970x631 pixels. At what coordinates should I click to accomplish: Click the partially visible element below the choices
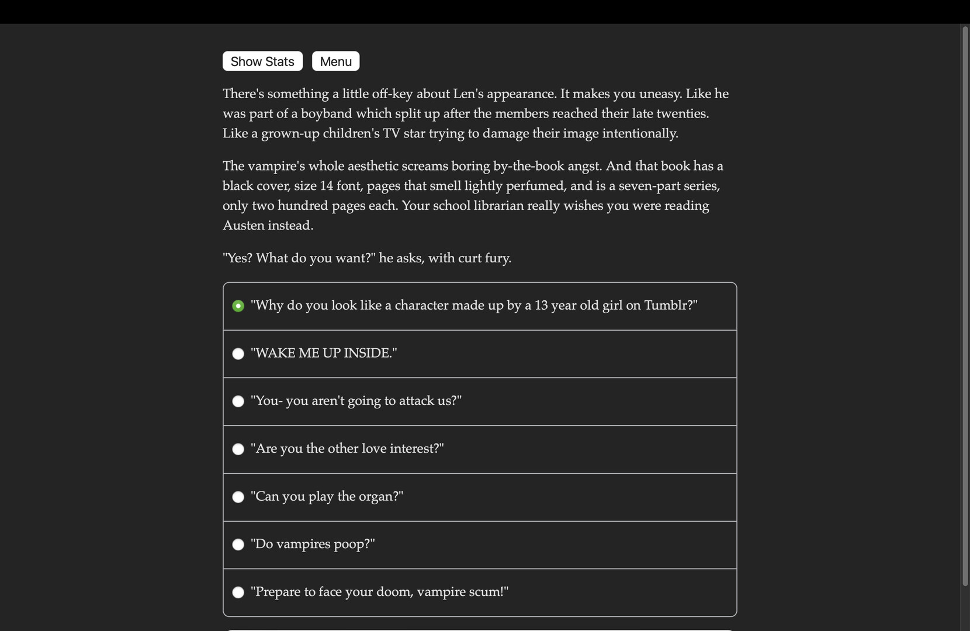(x=479, y=629)
